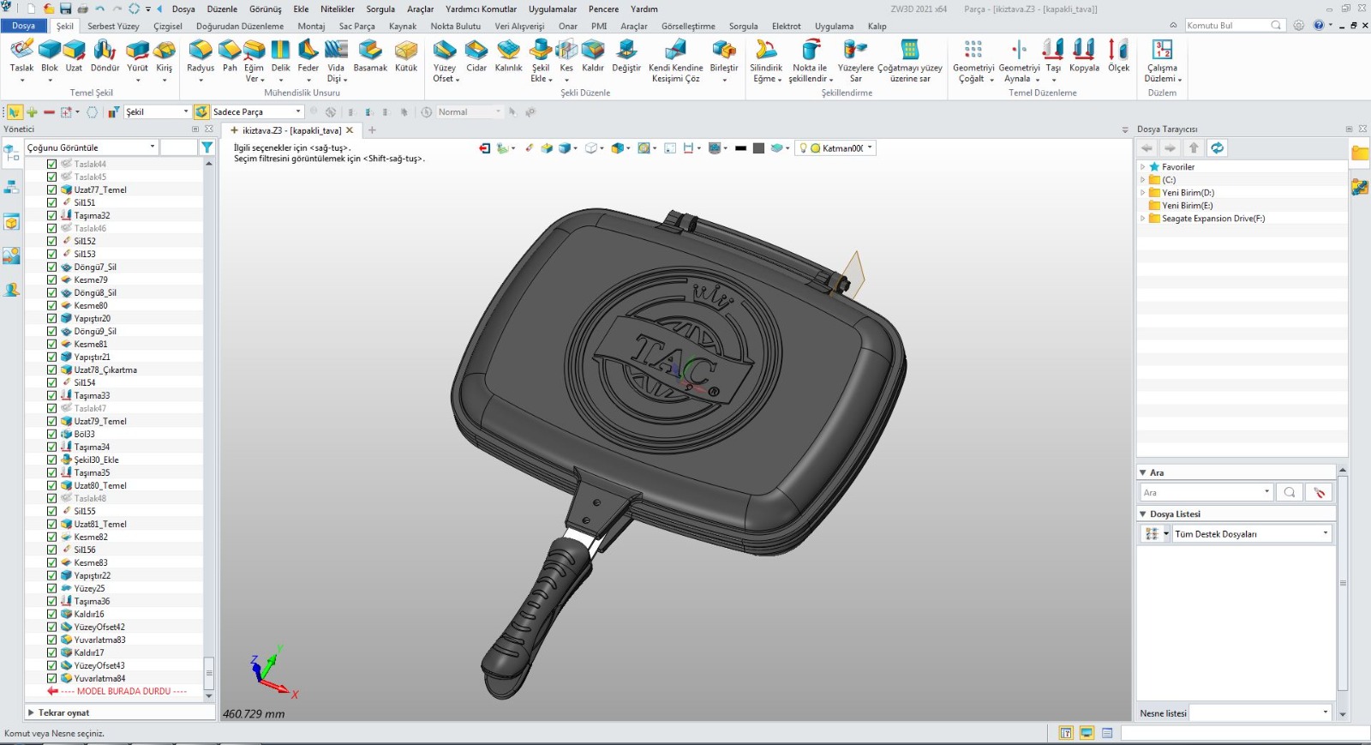Select the Yeni Birim(D:) drive
Image resolution: width=1371 pixels, height=745 pixels.
tap(1188, 193)
